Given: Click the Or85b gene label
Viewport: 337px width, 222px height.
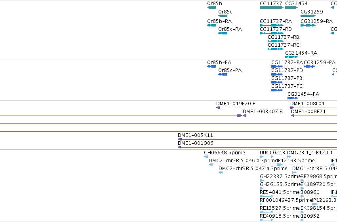Looking at the screenshot, I should coord(215,4).
